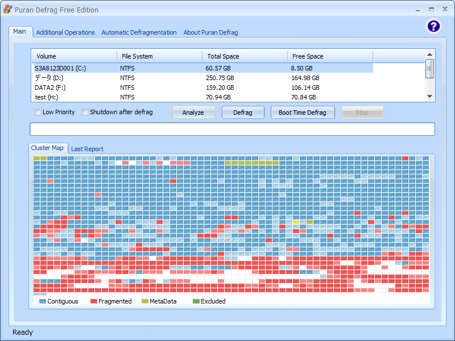The image size is (455, 341).
Task: Sort by the File System column header
Action: [160, 56]
